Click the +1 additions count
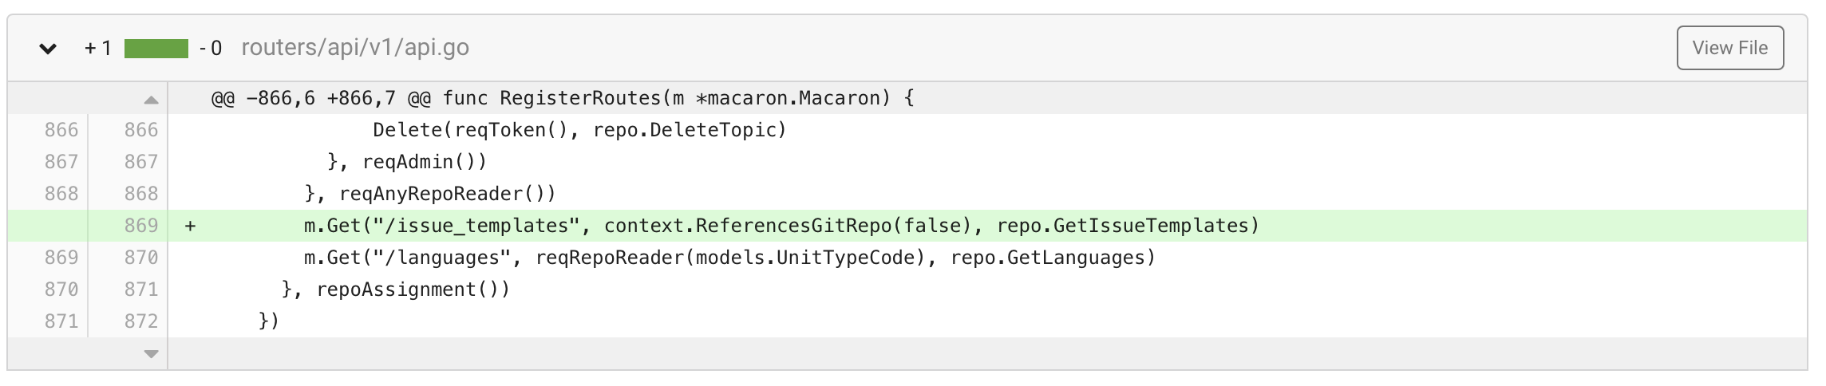The image size is (1826, 386). 98,49
